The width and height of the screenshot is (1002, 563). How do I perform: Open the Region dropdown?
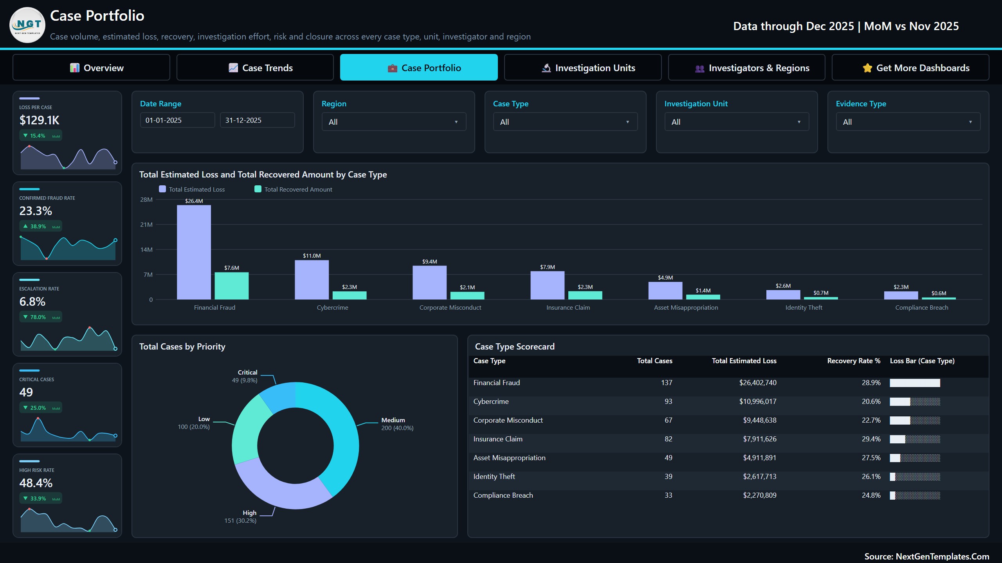coord(394,122)
